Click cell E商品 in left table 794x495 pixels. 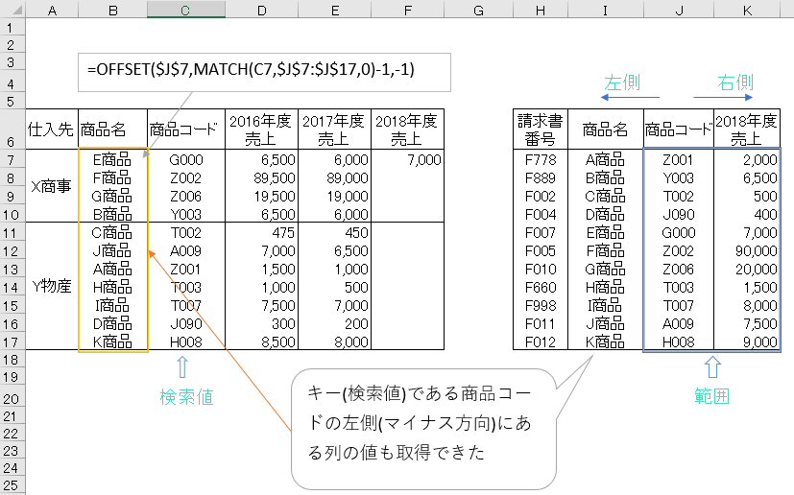pos(112,160)
